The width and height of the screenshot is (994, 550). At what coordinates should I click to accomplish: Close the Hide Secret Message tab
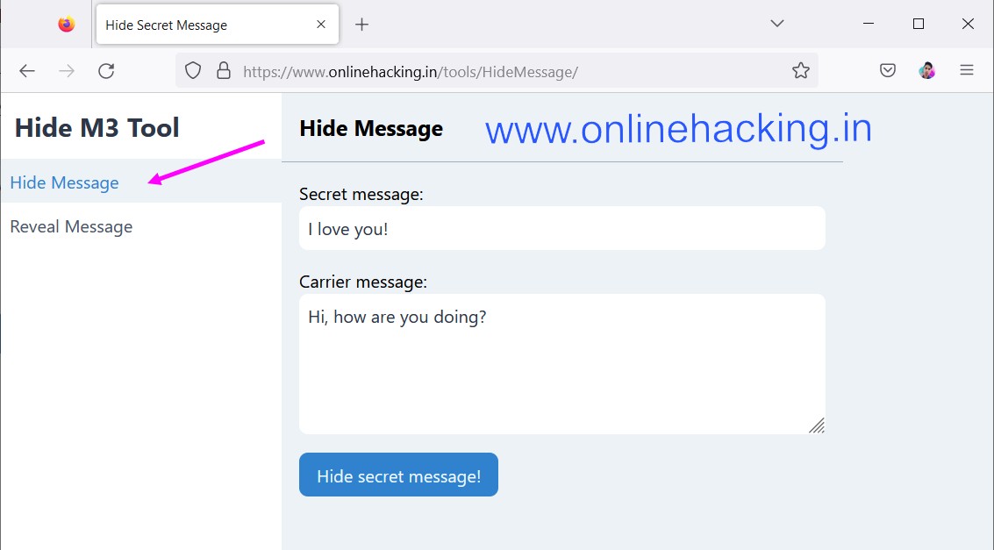pyautogui.click(x=321, y=24)
